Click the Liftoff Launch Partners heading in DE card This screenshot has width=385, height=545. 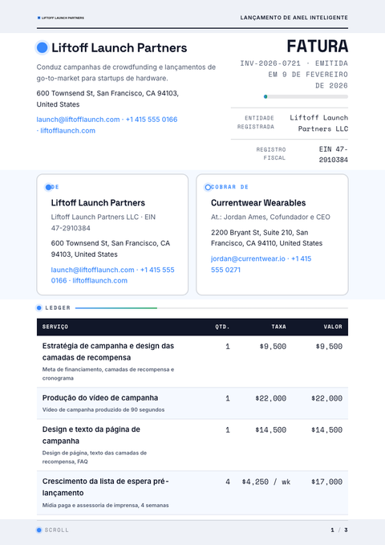click(x=98, y=202)
